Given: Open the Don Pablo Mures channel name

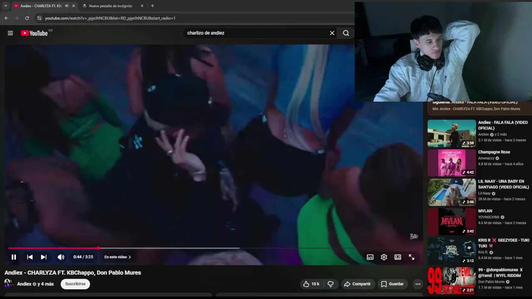Looking at the screenshot, I should [x=491, y=282].
